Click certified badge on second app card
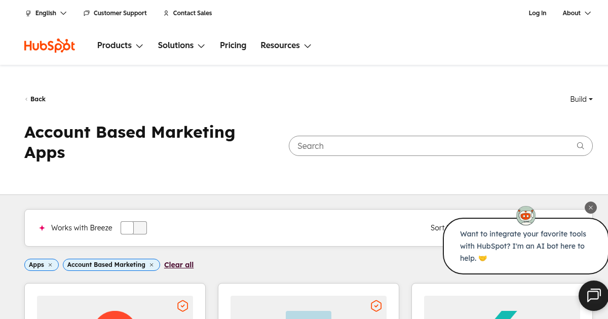This screenshot has height=319, width=608. click(376, 306)
